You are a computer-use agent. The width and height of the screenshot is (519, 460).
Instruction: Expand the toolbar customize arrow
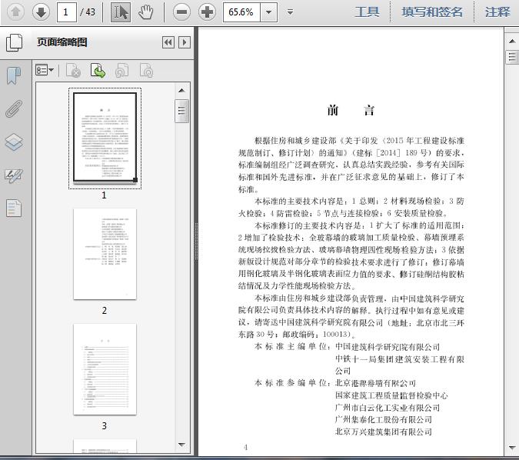tap(290, 12)
